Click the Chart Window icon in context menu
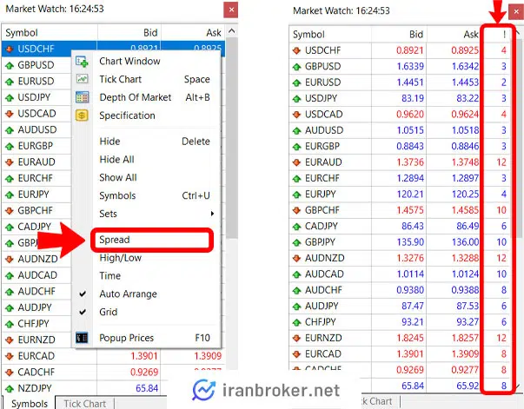This screenshot has height=409, width=524. [x=83, y=62]
